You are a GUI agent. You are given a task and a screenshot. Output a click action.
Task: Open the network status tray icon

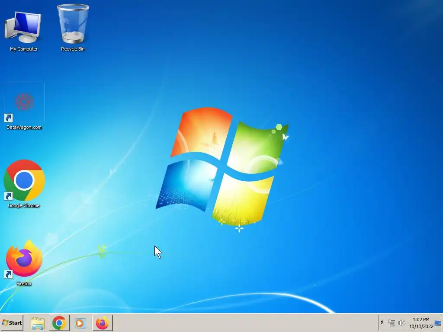(391, 322)
